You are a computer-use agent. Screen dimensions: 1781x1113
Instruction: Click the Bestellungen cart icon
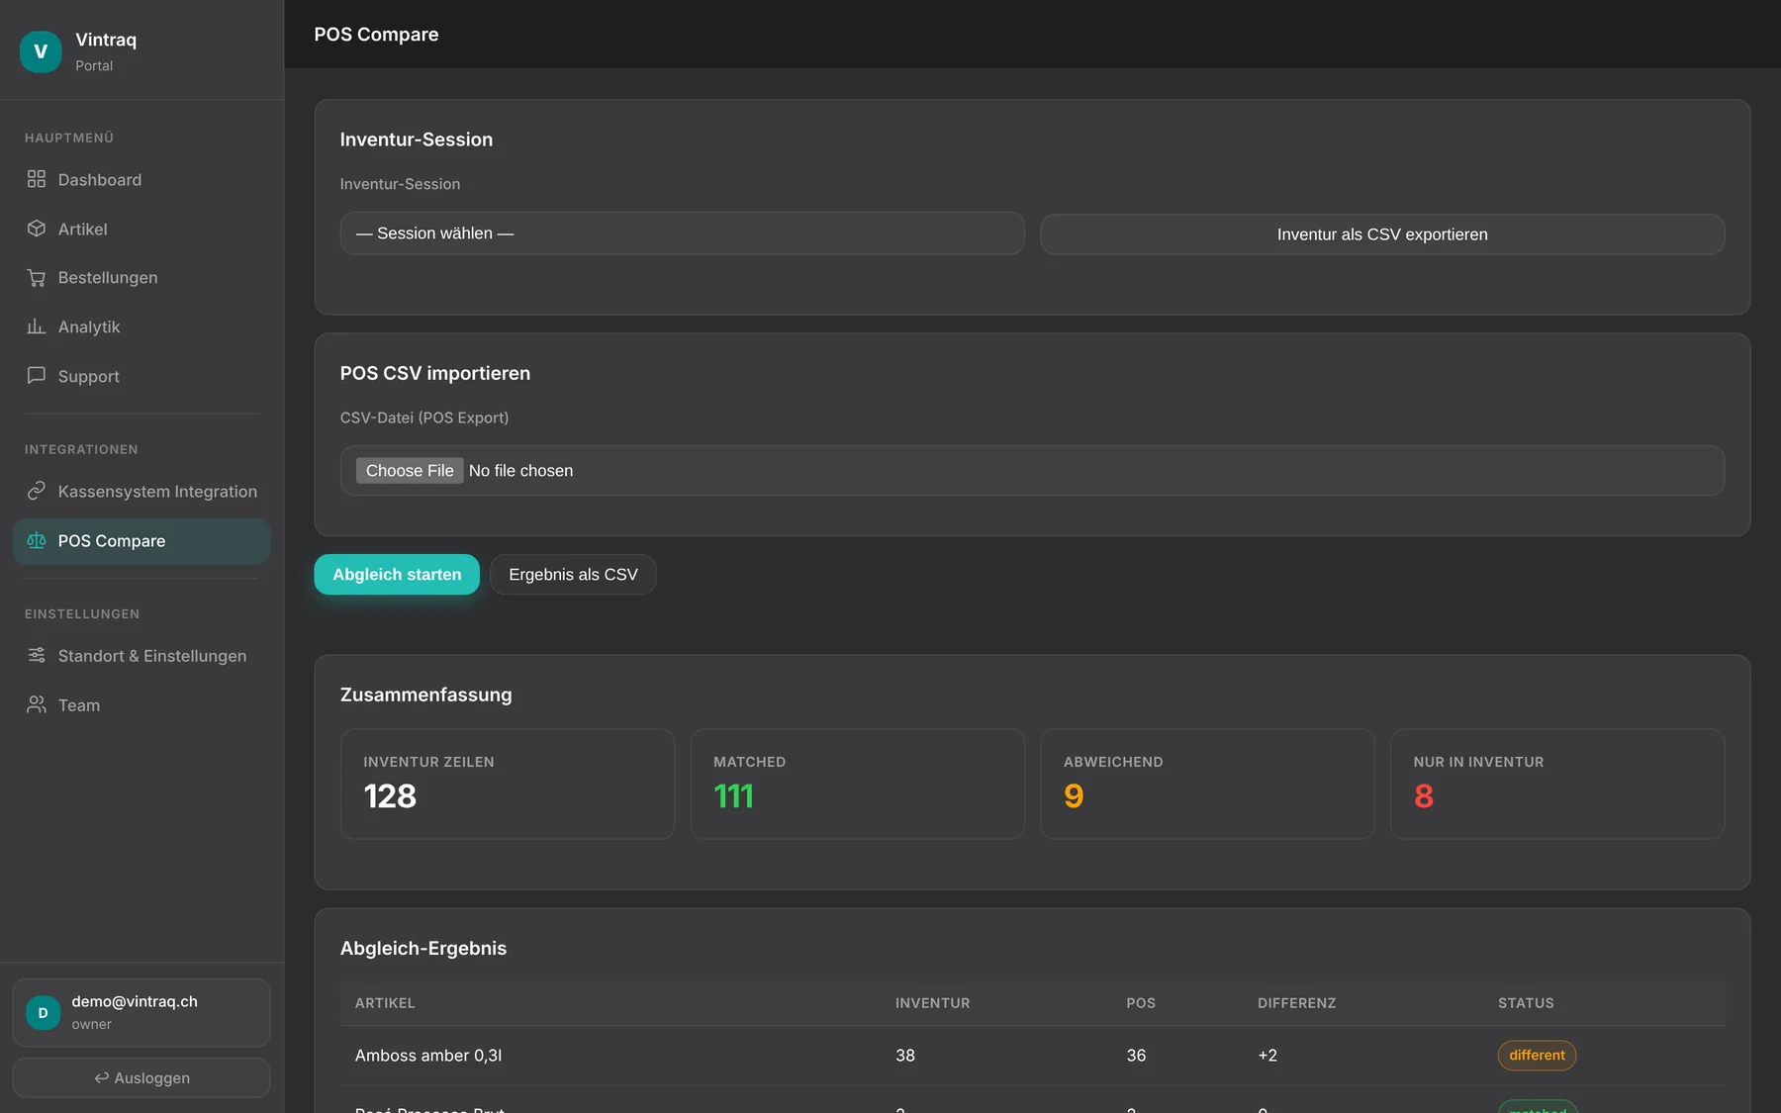(37, 278)
